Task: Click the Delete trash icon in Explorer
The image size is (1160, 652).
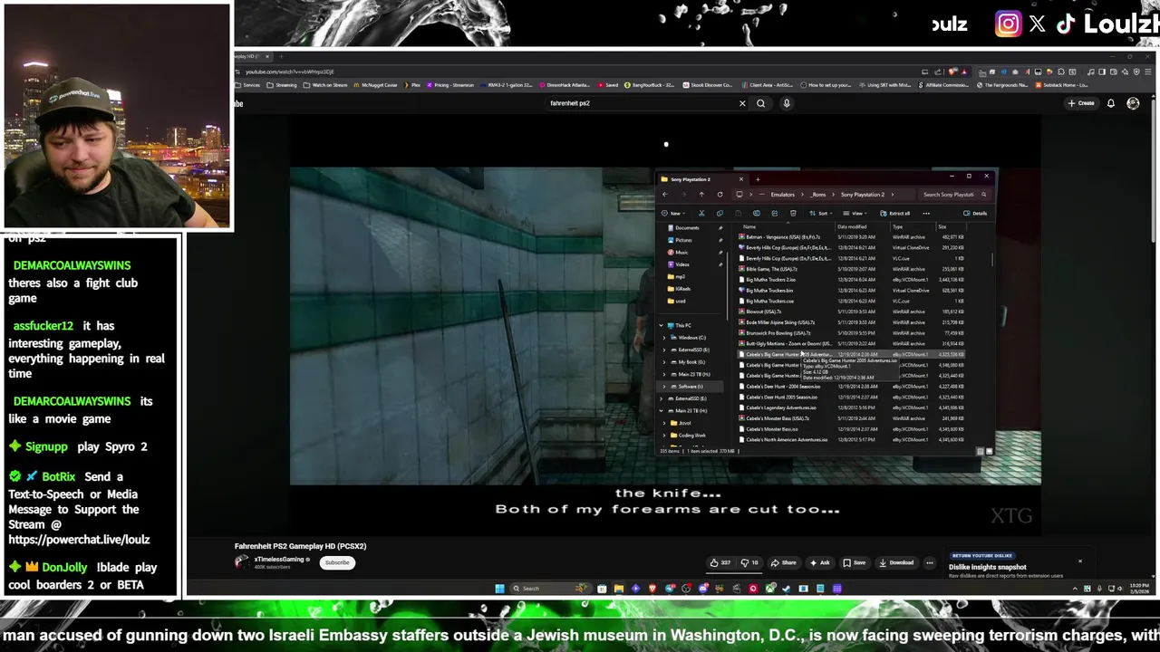Action: (x=793, y=214)
